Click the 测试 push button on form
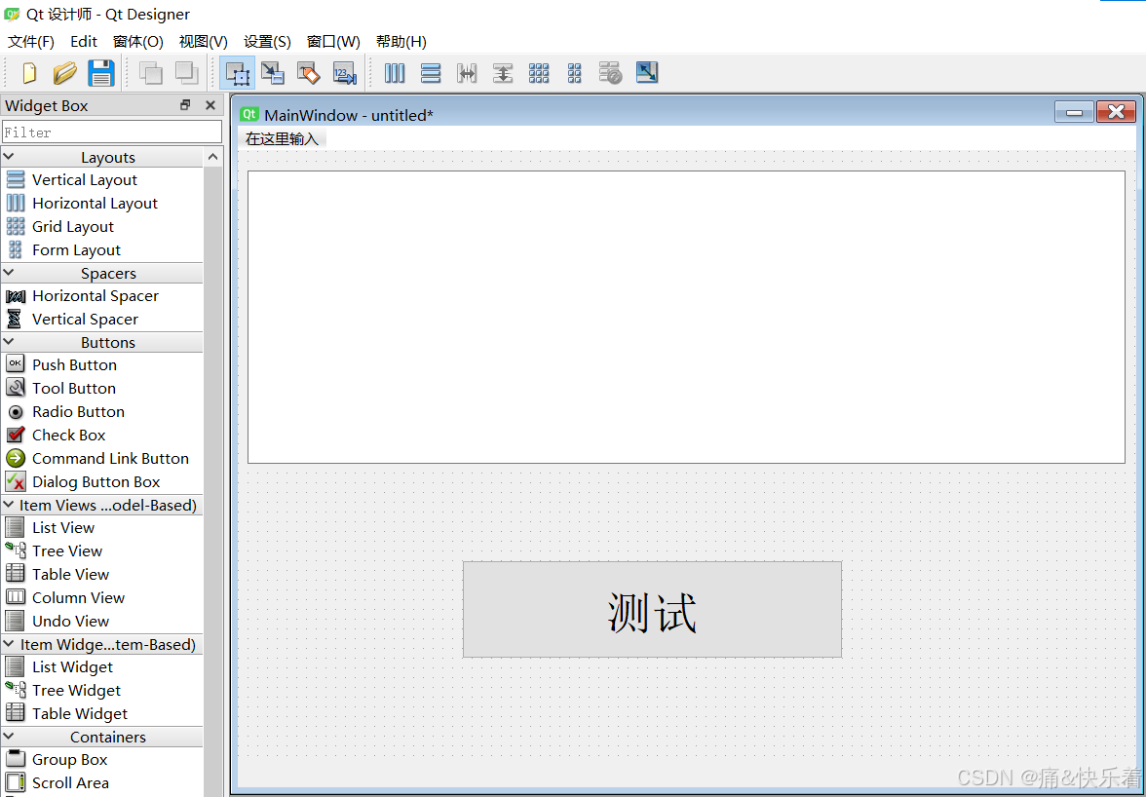This screenshot has height=797, width=1146. (652, 609)
